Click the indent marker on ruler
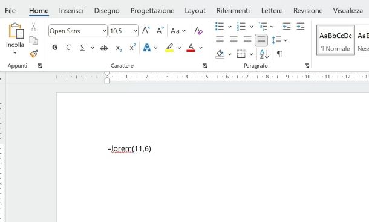 coord(107,77)
